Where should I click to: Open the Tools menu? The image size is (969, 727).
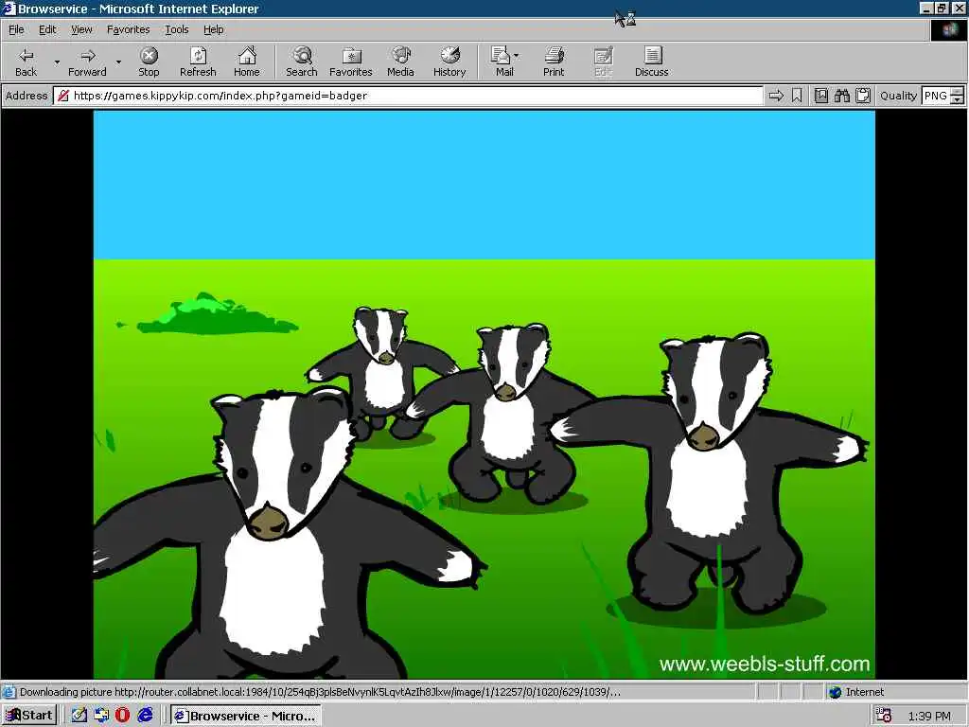click(x=176, y=29)
